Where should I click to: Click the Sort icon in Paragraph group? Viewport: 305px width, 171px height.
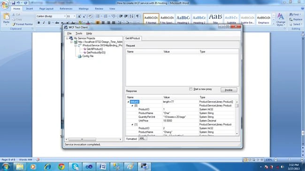(x=132, y=16)
